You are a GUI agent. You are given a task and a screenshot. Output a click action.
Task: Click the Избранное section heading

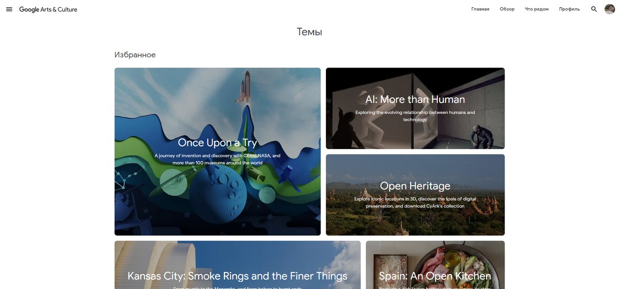point(135,55)
